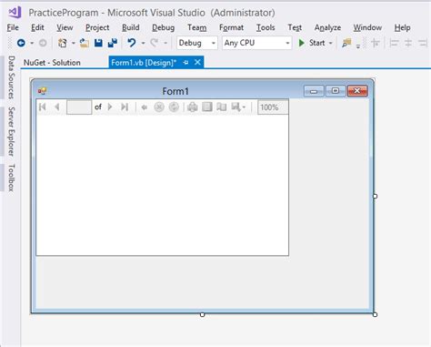
Task: Open the Format menu
Action: (231, 27)
